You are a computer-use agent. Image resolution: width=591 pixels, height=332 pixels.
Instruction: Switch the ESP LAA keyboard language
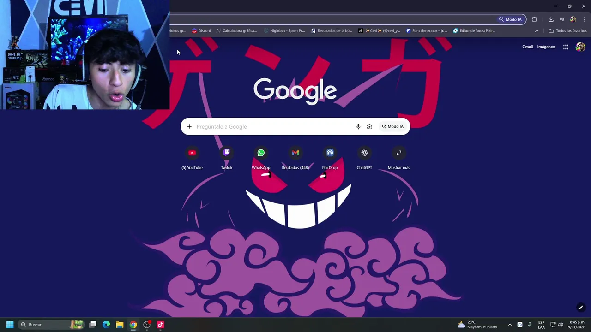click(x=541, y=325)
